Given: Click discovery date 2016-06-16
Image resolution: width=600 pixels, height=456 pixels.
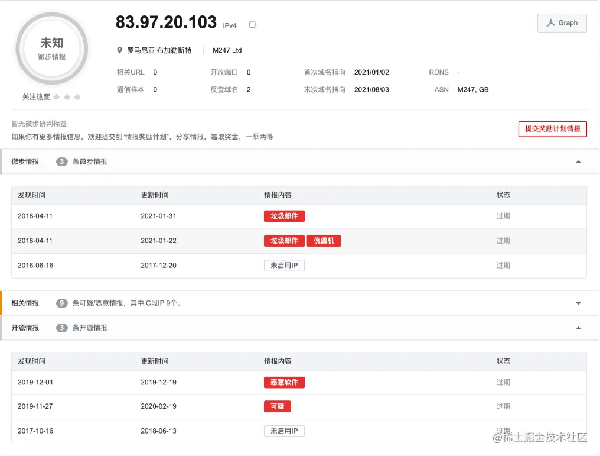Looking at the screenshot, I should 35,265.
